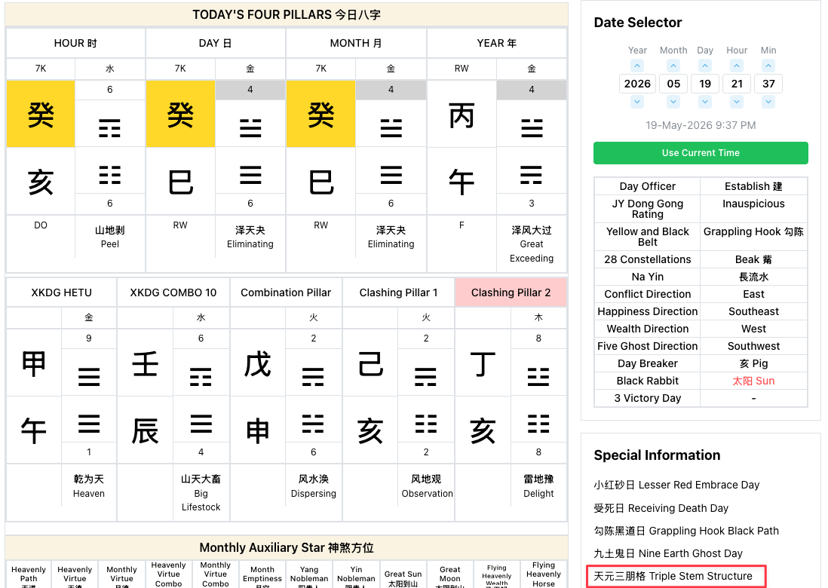Click the Grappling Hook Black Path entry
Viewport: 828px width, 588px height.
tap(686, 531)
